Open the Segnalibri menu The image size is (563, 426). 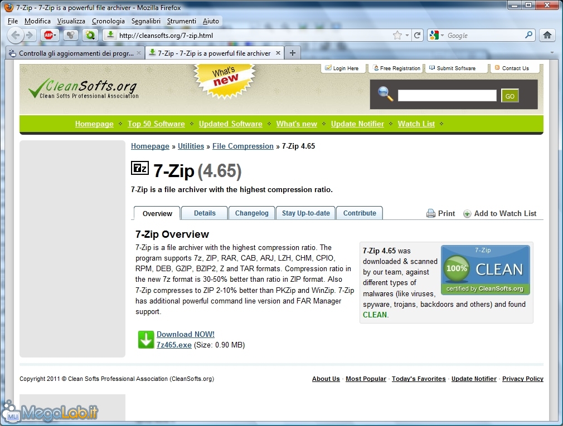tap(146, 21)
